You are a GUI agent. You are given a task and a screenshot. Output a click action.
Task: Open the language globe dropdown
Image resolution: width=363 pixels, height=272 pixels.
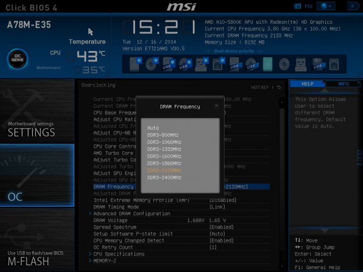pyautogui.click(x=326, y=6)
